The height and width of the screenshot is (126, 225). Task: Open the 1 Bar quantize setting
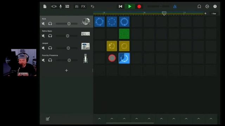[214, 14]
